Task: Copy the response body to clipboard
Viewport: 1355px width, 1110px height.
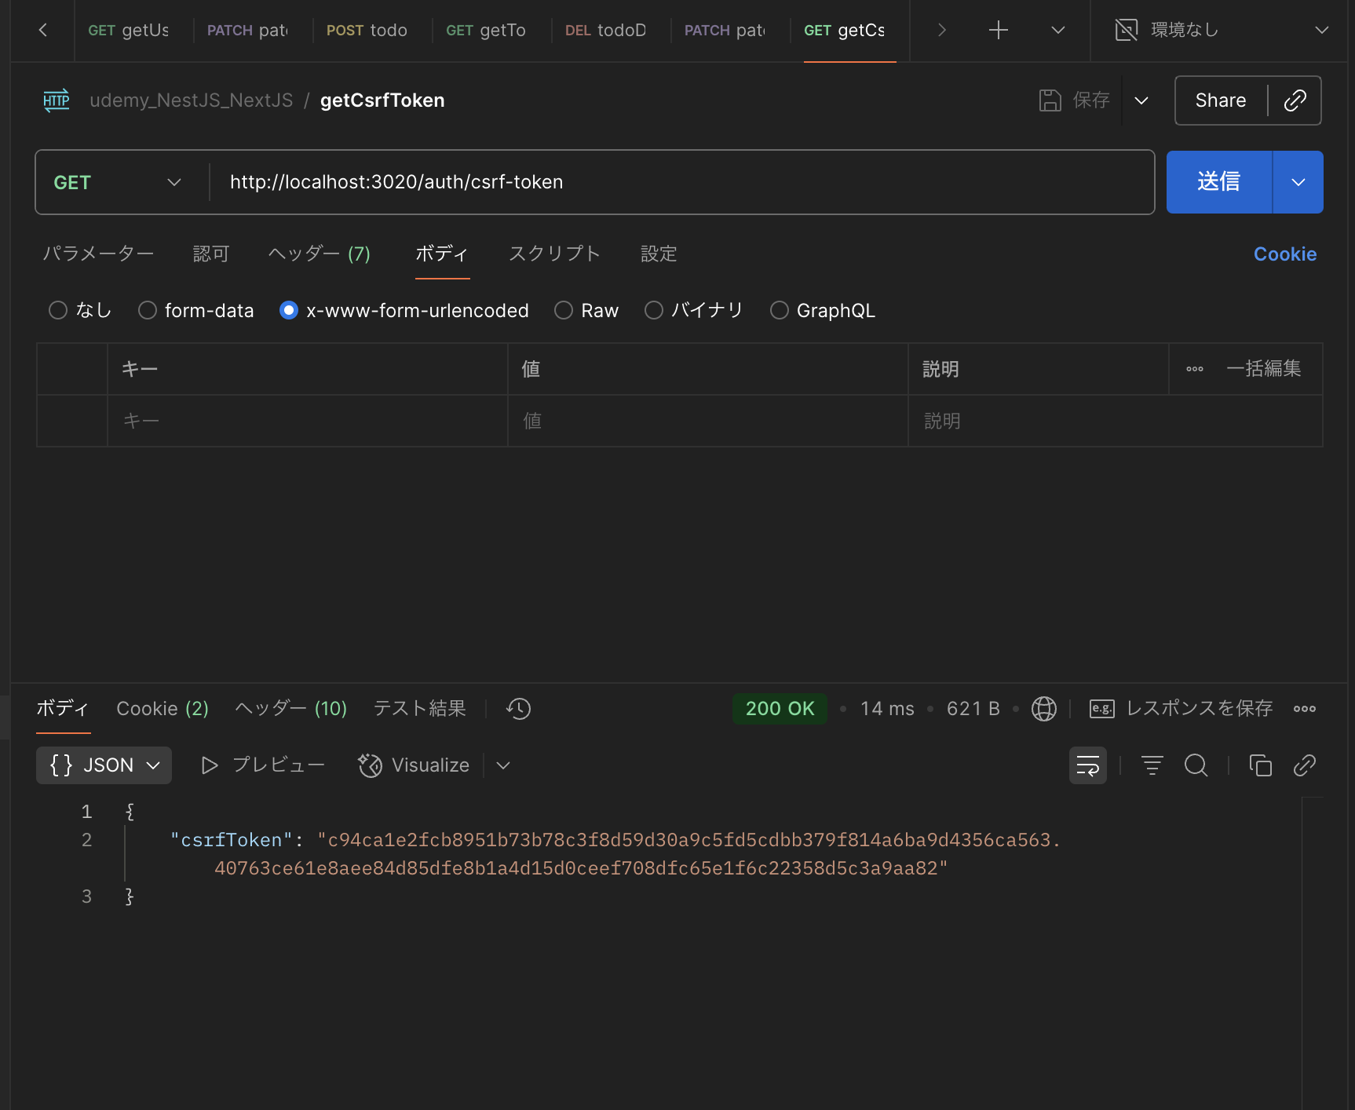Action: pos(1260,765)
